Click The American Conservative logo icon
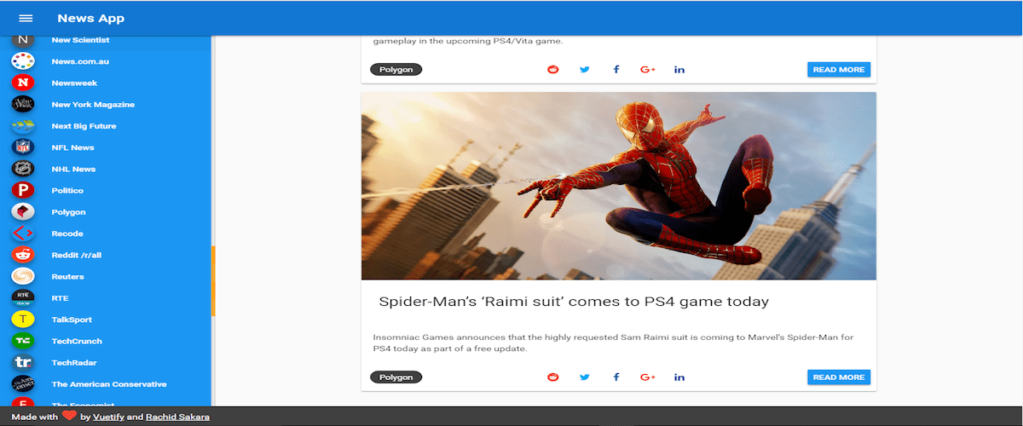Image resolution: width=1023 pixels, height=426 pixels. [x=23, y=384]
